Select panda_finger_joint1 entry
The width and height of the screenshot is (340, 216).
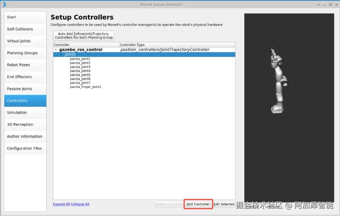[x=85, y=87]
